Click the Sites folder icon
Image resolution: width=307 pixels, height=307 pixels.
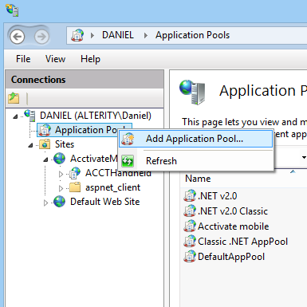pyautogui.click(x=45, y=144)
